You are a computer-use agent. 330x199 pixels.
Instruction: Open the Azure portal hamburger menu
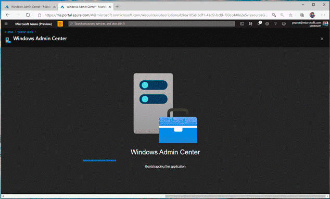pyautogui.click(x=6, y=24)
